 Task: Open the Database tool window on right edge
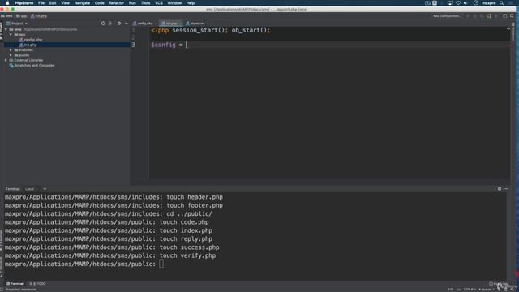coord(513,32)
